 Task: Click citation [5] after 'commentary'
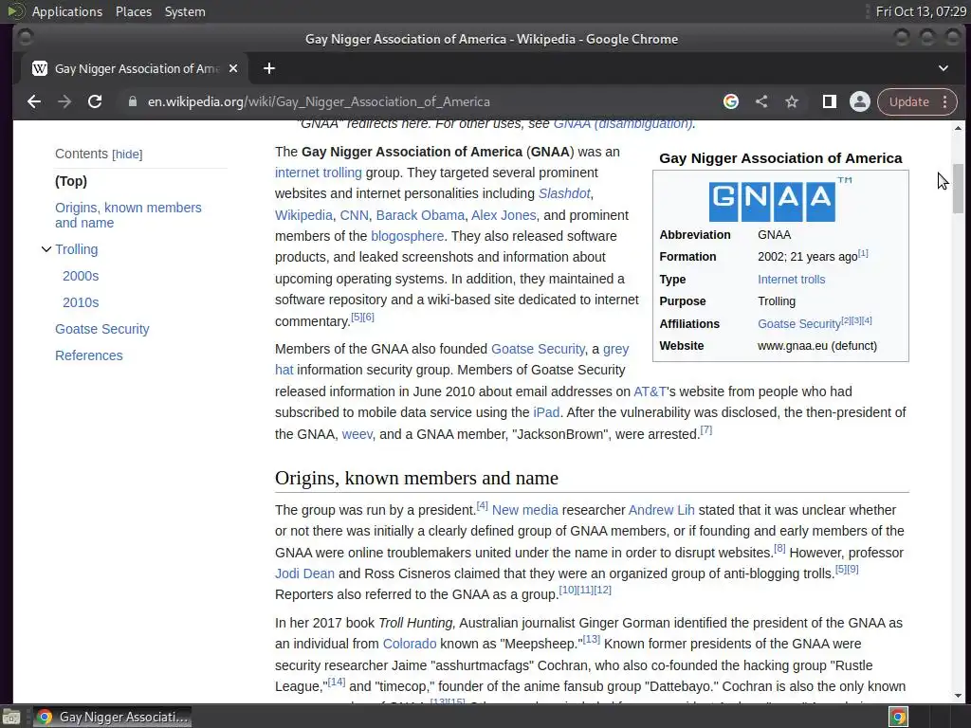point(357,317)
